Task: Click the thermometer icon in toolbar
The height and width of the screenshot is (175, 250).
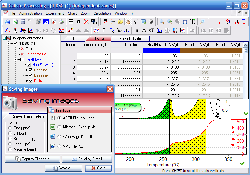Action: pos(175,30)
